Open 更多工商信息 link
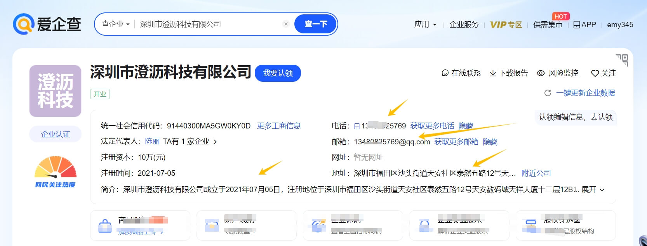Viewport: 647px width, 246px height. (x=279, y=126)
